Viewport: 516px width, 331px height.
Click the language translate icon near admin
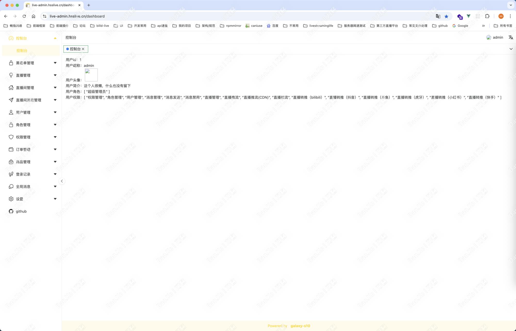[x=511, y=37]
